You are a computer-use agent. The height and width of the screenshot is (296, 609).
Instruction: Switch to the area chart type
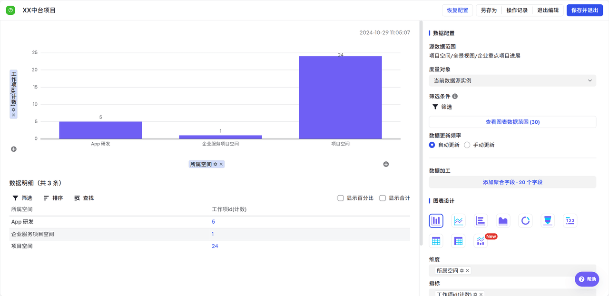click(x=503, y=221)
